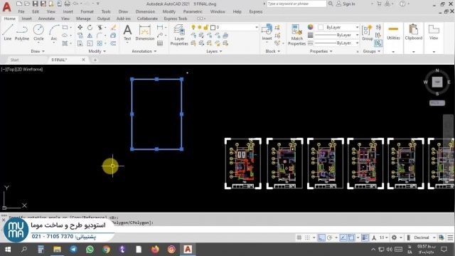Click Match Properties tool
The width and height of the screenshot is (455, 256).
pos(296,35)
